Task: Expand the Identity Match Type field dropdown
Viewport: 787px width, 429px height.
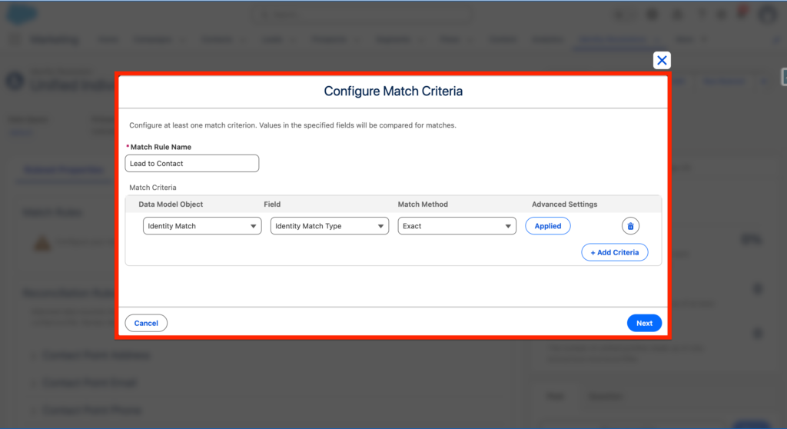Action: pyautogui.click(x=329, y=226)
